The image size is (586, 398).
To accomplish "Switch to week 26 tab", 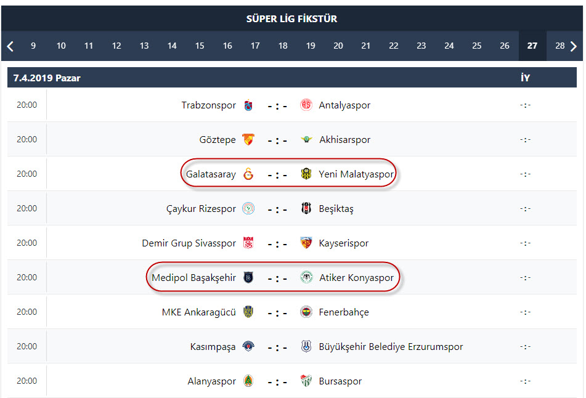I will pos(505,46).
